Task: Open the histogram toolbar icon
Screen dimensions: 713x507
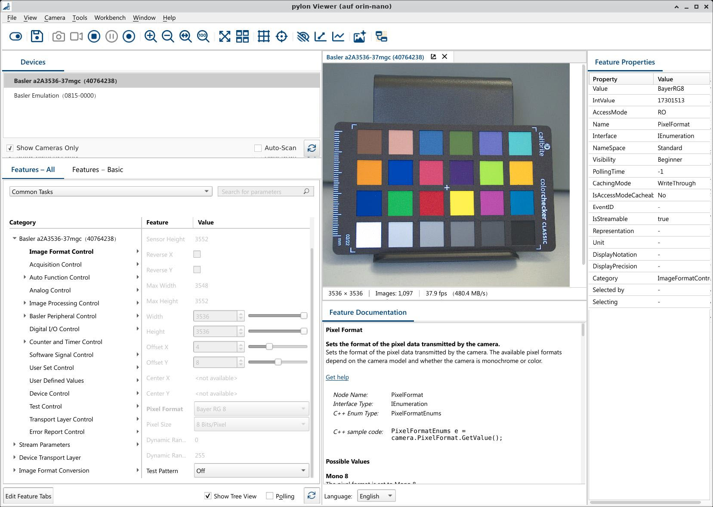Action: click(338, 37)
